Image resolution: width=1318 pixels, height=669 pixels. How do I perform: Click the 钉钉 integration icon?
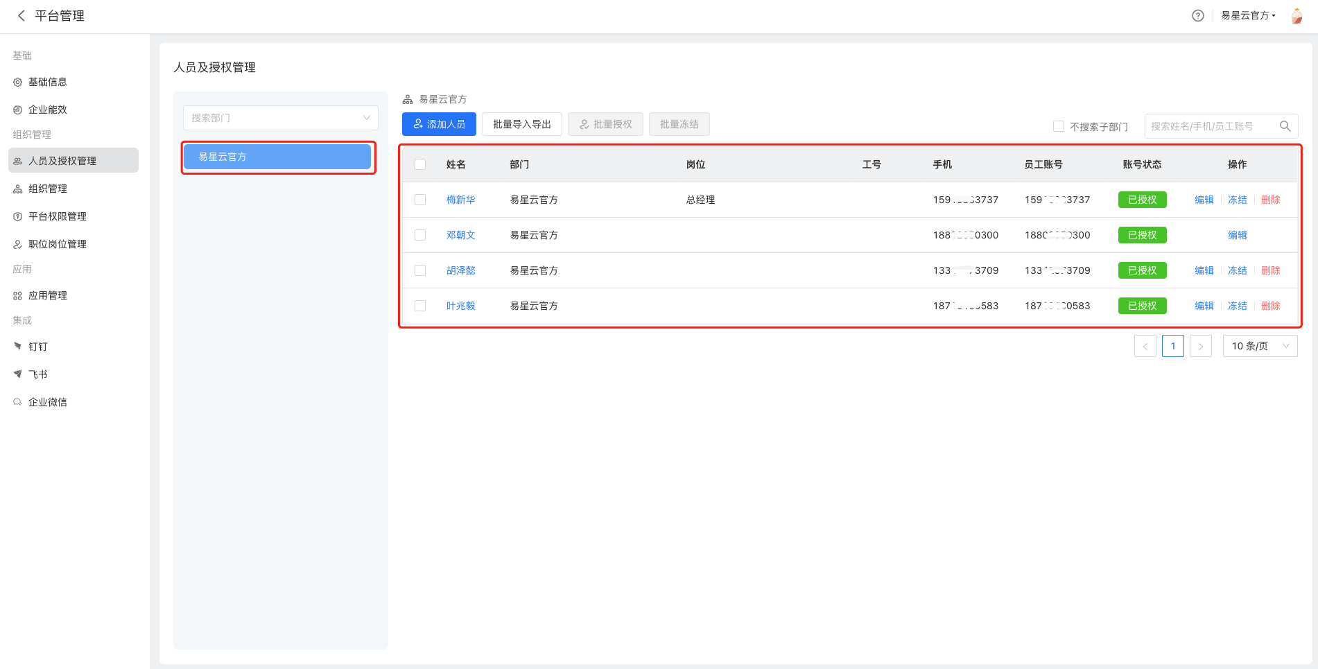(18, 346)
